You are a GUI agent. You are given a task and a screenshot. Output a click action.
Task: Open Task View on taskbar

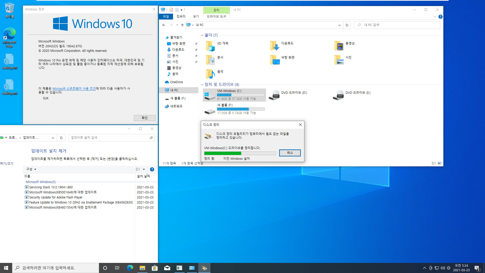(117, 268)
